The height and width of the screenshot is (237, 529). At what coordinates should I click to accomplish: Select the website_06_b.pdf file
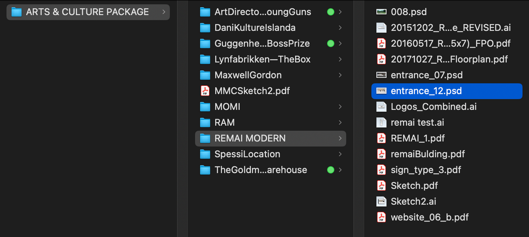coord(429,217)
